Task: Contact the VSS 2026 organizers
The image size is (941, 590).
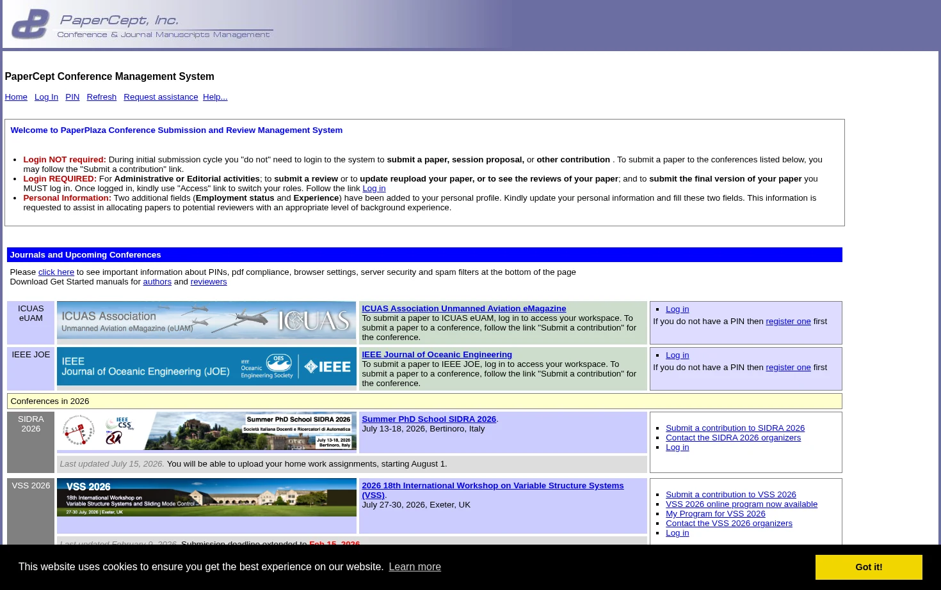Action: click(x=729, y=524)
